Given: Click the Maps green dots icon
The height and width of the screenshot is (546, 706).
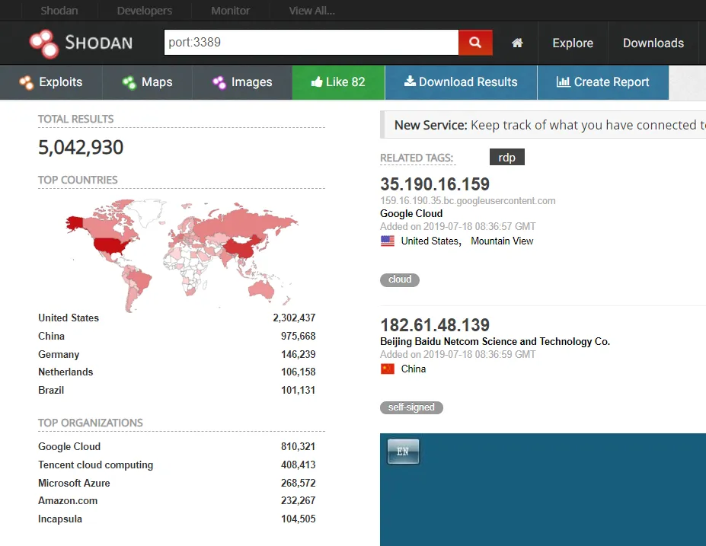Looking at the screenshot, I should pyautogui.click(x=129, y=82).
